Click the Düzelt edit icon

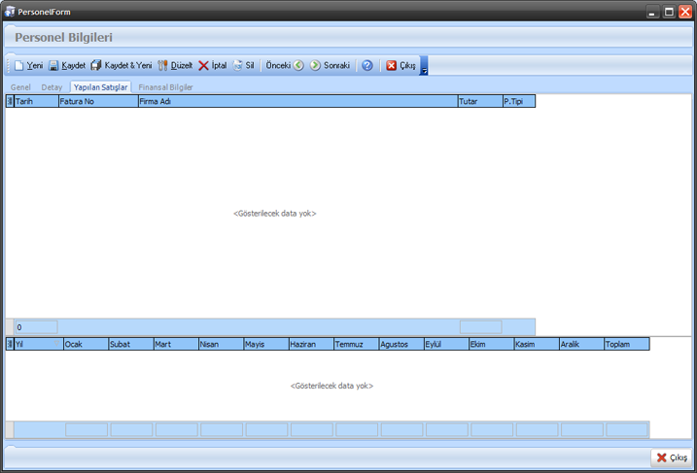pyautogui.click(x=163, y=66)
